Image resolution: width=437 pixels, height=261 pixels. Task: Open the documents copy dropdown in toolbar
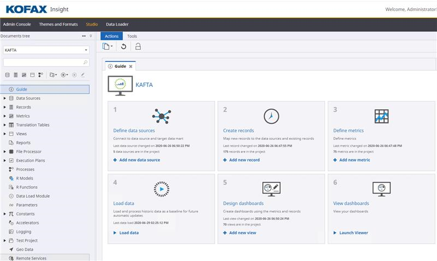click(x=108, y=46)
